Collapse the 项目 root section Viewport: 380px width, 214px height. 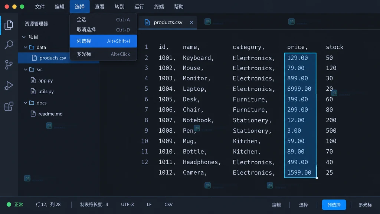coord(24,37)
